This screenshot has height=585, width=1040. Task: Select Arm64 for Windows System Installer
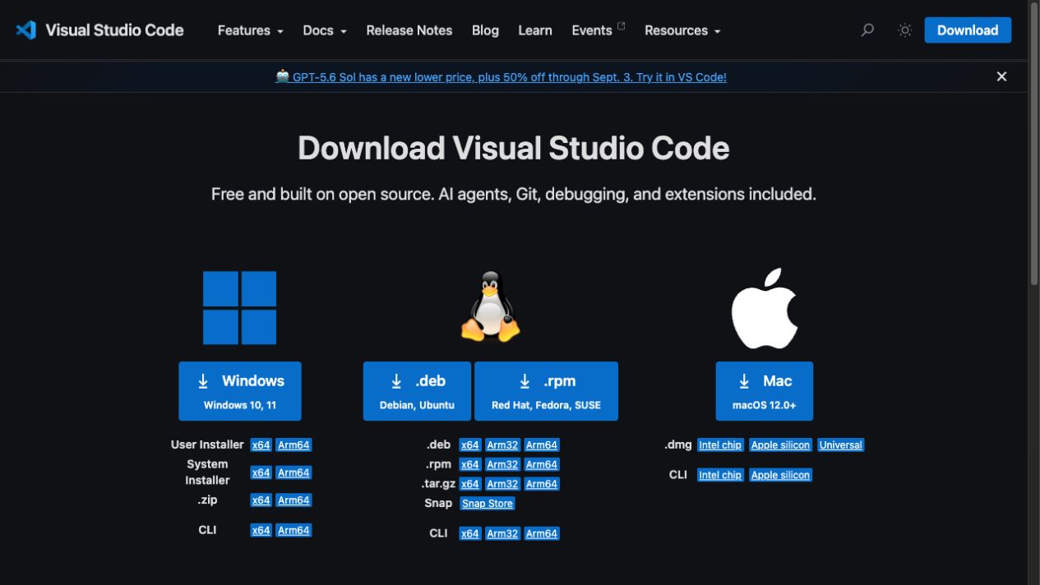click(294, 472)
